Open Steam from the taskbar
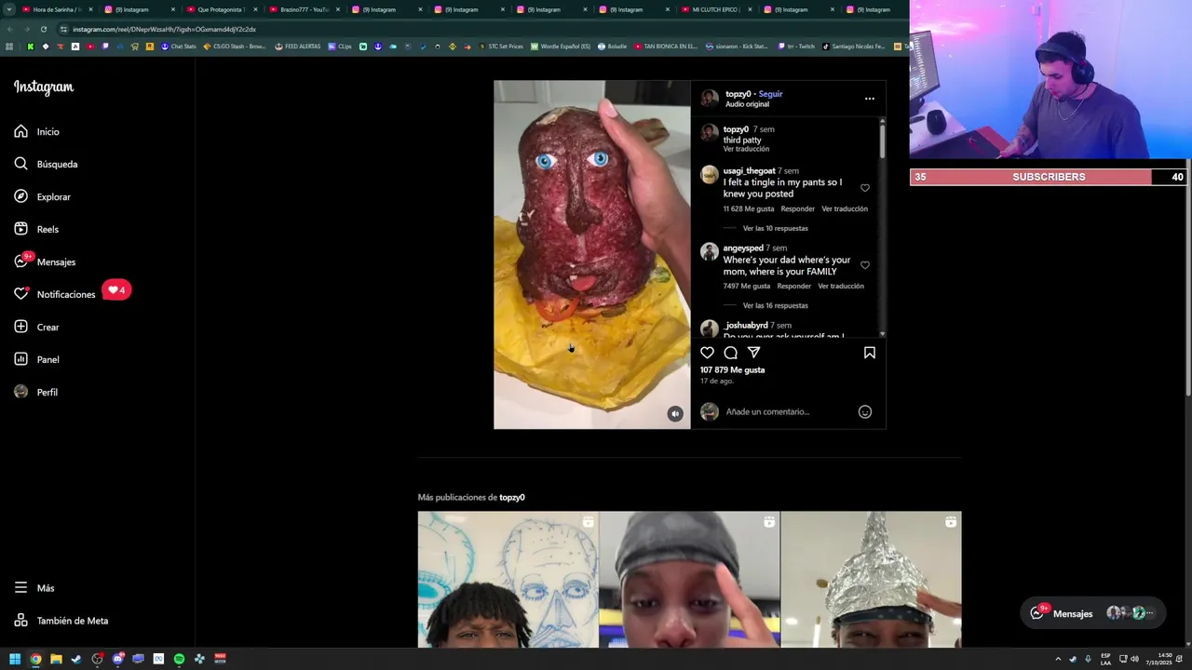This screenshot has height=670, width=1192. coord(76,659)
